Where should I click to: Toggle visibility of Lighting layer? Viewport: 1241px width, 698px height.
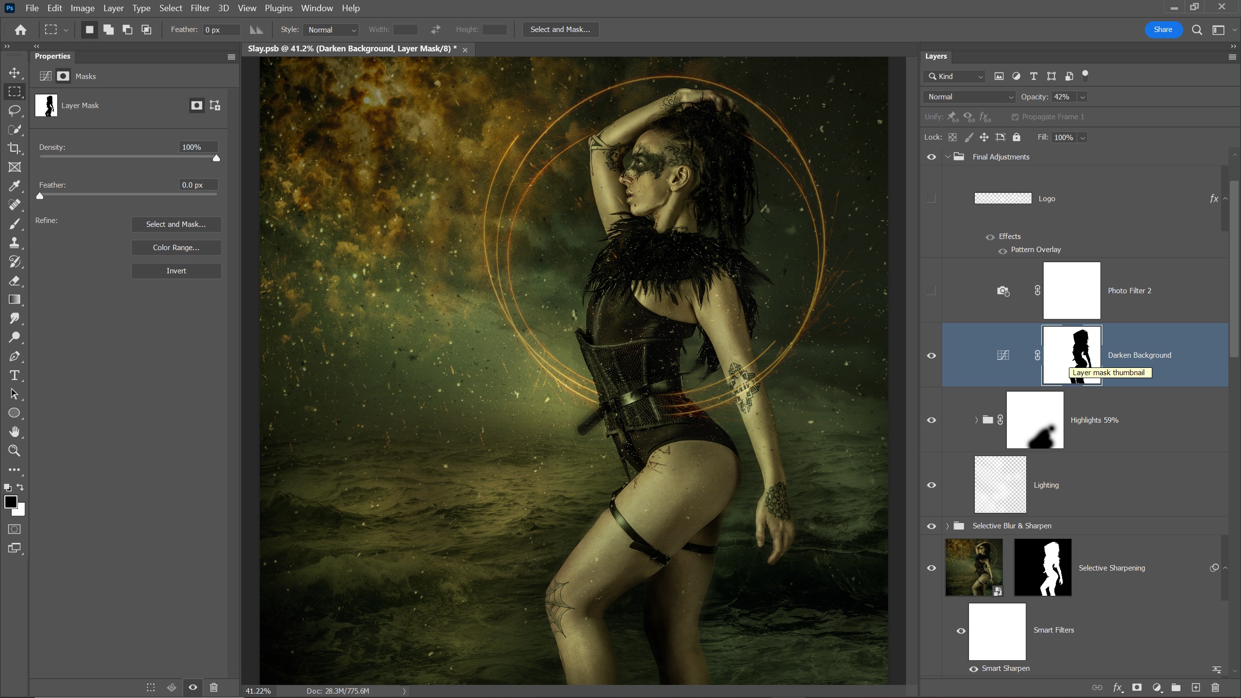pyautogui.click(x=931, y=485)
